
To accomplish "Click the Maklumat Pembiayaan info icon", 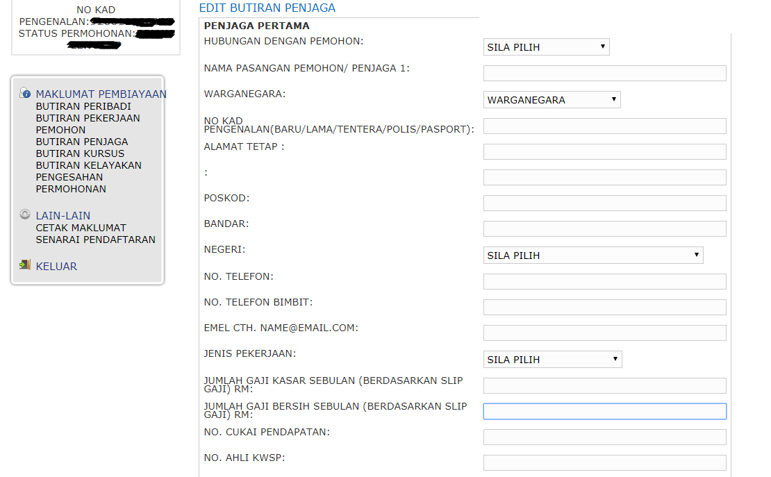I will [24, 93].
